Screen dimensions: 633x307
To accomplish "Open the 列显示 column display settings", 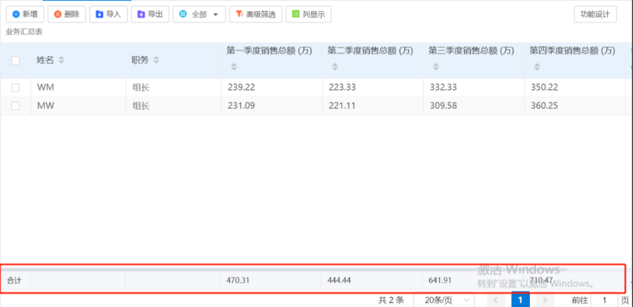I will pos(308,14).
